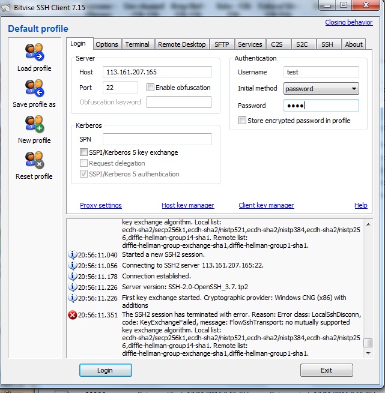This screenshot has height=393, width=385.
Task: Toggle Request delegation checkbox
Action: click(83, 163)
